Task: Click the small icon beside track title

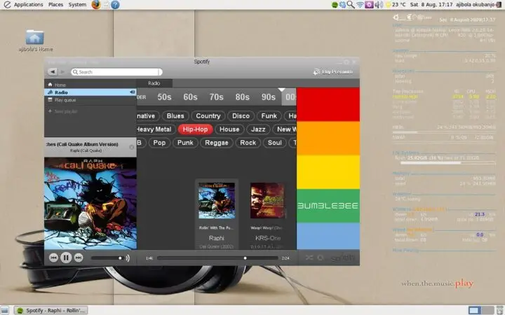Action: point(131,147)
